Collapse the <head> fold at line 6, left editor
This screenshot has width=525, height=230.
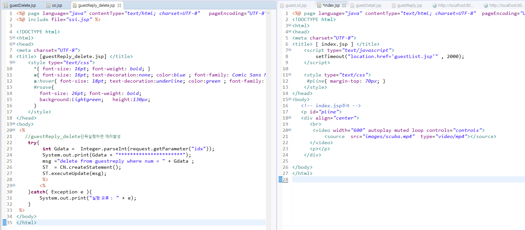[14, 44]
